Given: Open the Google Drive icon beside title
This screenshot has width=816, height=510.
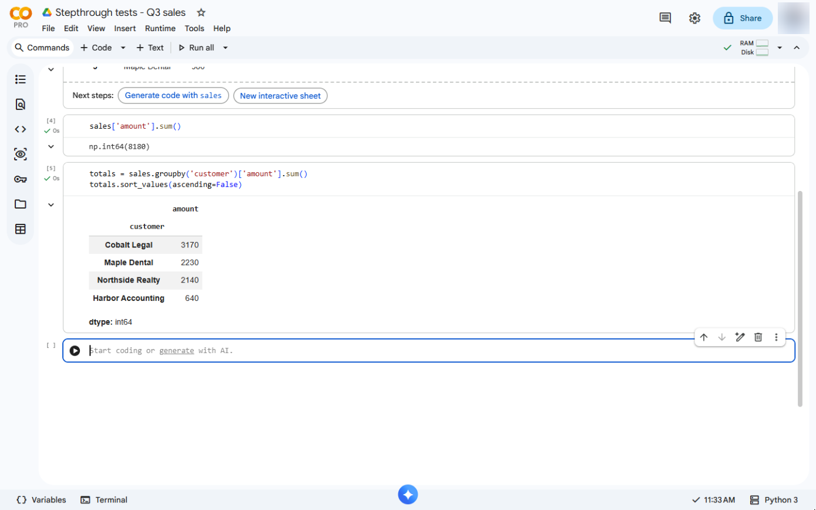Looking at the screenshot, I should pyautogui.click(x=47, y=12).
